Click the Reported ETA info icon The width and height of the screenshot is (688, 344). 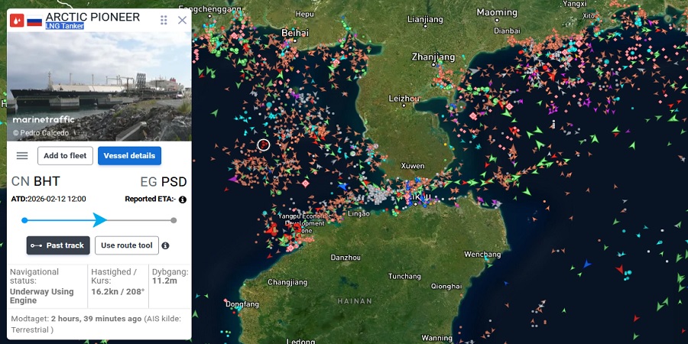183,200
